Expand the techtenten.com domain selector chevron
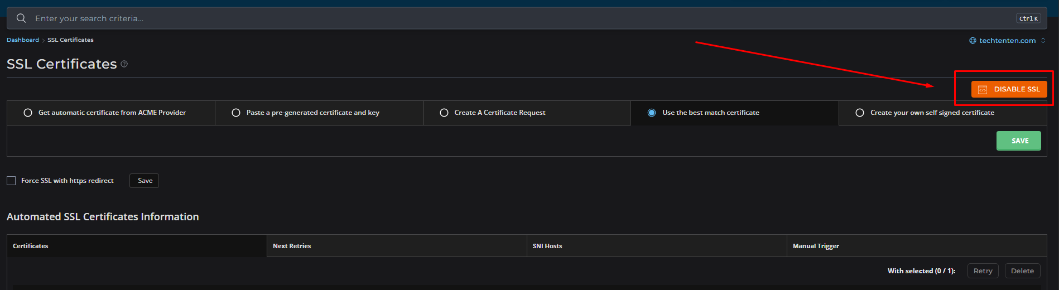 tap(1043, 41)
